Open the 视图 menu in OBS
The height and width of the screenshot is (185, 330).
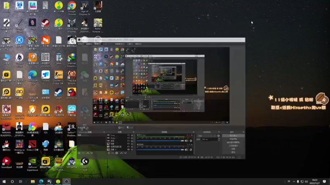[97, 44]
